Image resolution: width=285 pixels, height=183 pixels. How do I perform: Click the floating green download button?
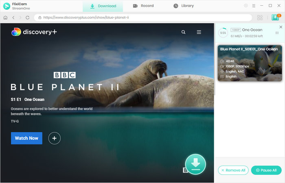click(x=195, y=164)
